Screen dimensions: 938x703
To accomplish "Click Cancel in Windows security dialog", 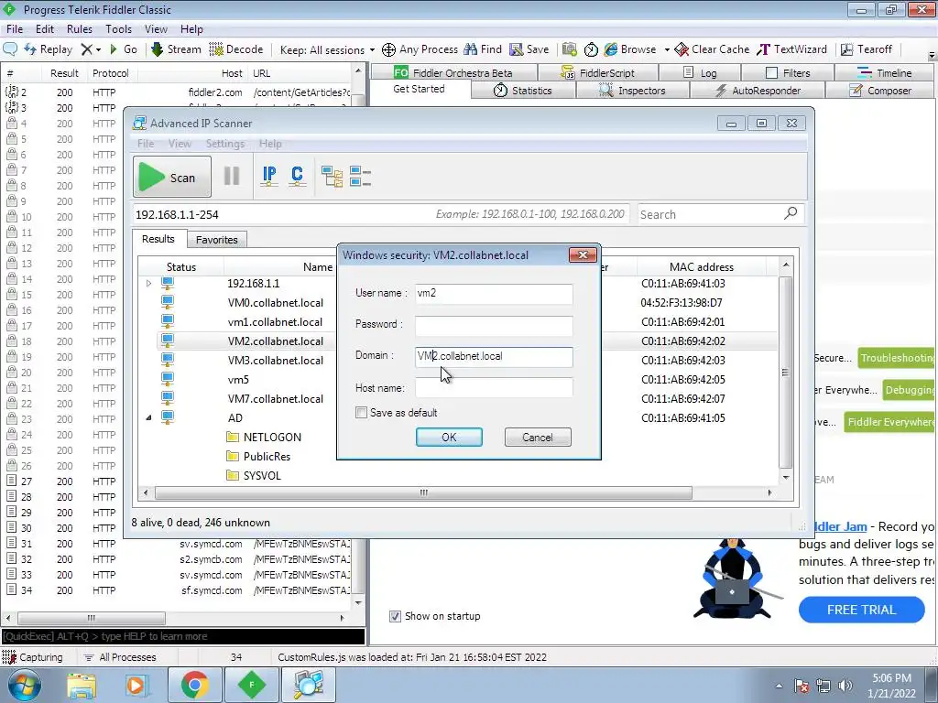I will tap(538, 437).
